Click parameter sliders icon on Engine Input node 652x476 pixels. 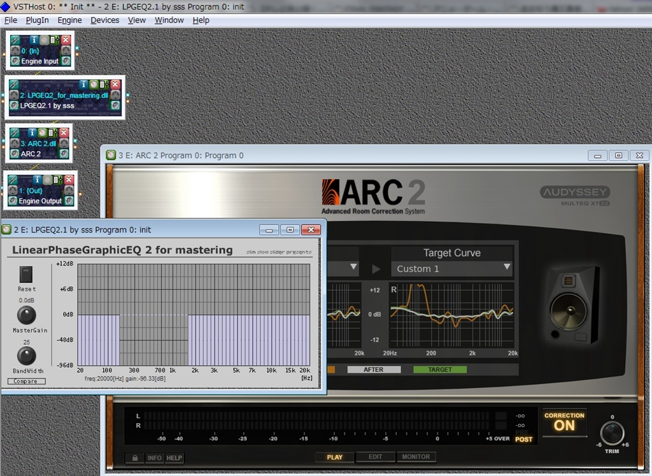click(55, 40)
